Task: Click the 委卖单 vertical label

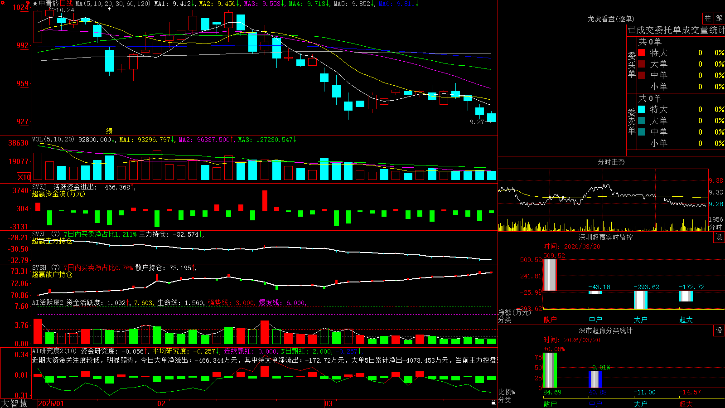Action: [632, 121]
